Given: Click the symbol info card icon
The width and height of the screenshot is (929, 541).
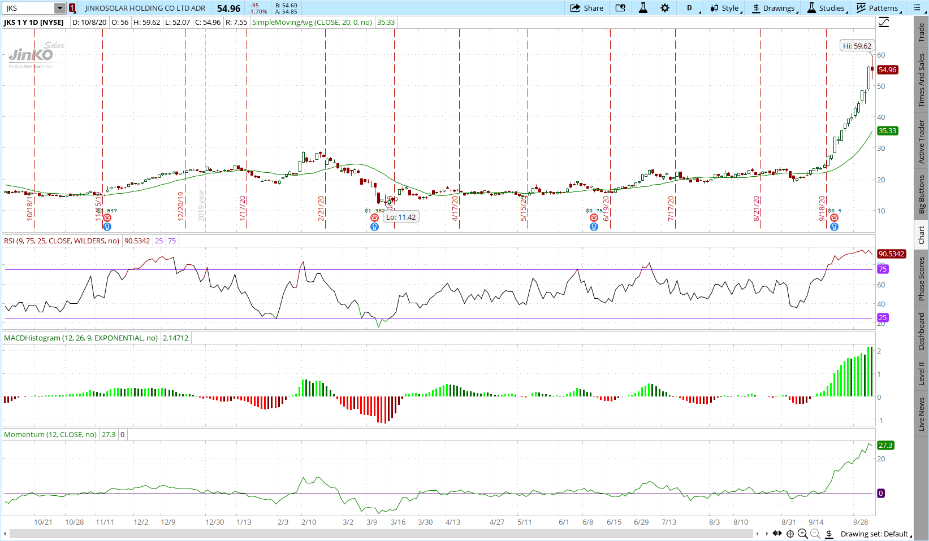Looking at the screenshot, I should [x=620, y=8].
